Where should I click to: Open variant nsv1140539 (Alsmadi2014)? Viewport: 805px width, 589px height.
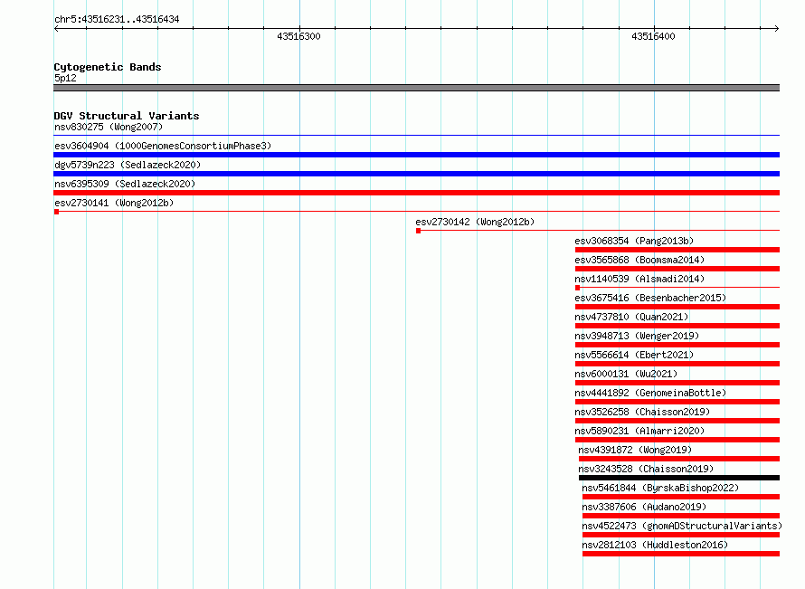639,279
